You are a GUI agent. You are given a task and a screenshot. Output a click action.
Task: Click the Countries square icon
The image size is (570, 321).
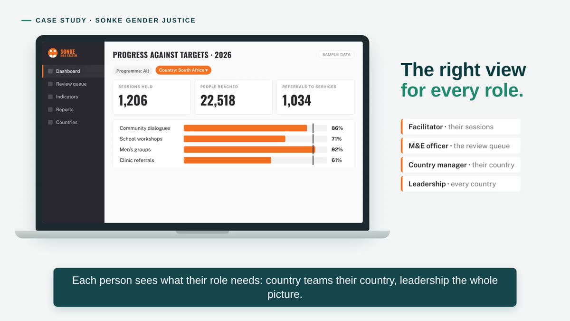point(50,123)
